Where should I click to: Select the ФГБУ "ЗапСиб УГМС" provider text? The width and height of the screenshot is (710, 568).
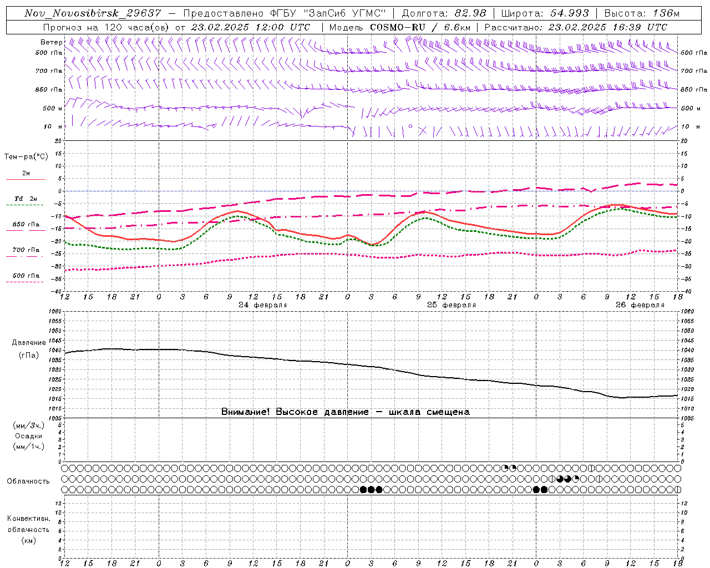329,13
